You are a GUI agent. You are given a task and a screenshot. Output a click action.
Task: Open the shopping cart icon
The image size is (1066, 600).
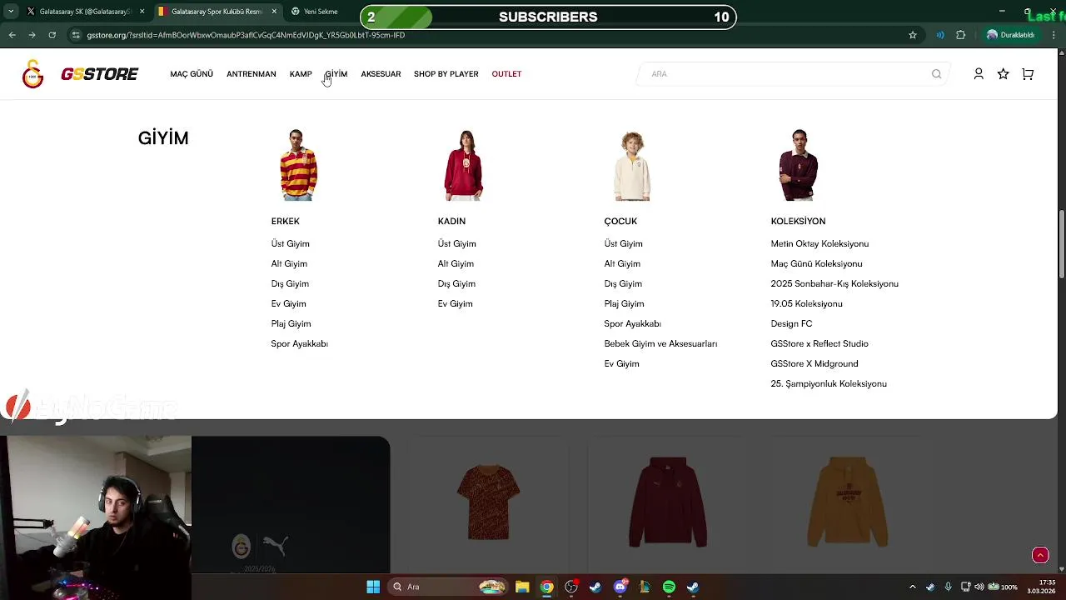[1028, 74]
